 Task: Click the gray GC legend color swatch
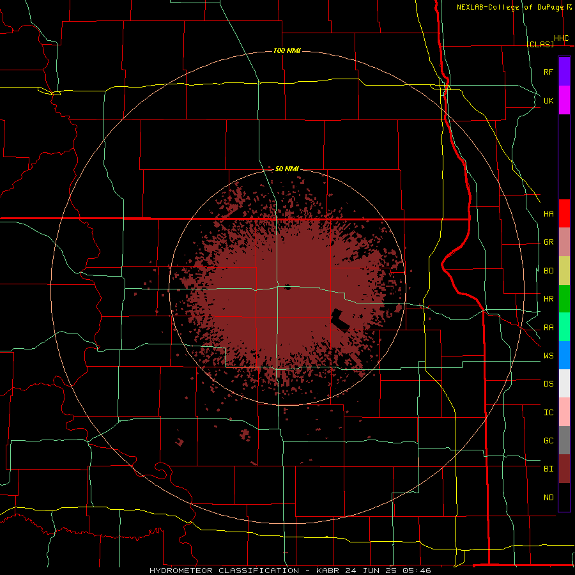click(x=564, y=440)
